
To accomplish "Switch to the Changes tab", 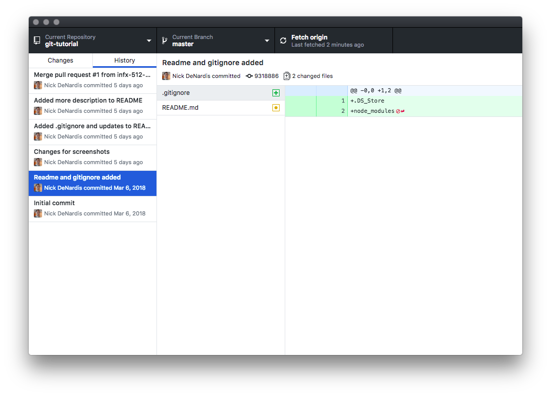I will [60, 60].
